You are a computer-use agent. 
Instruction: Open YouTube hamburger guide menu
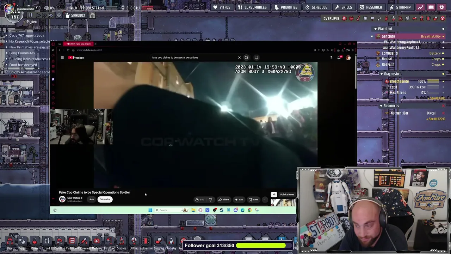pos(62,58)
